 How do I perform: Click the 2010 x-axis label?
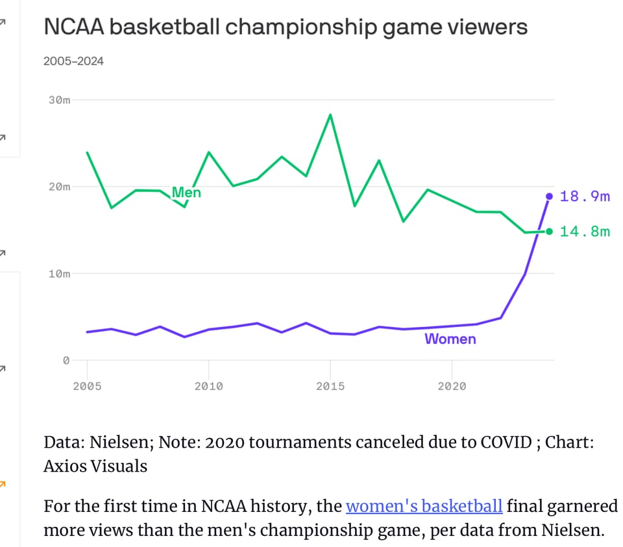(x=208, y=386)
